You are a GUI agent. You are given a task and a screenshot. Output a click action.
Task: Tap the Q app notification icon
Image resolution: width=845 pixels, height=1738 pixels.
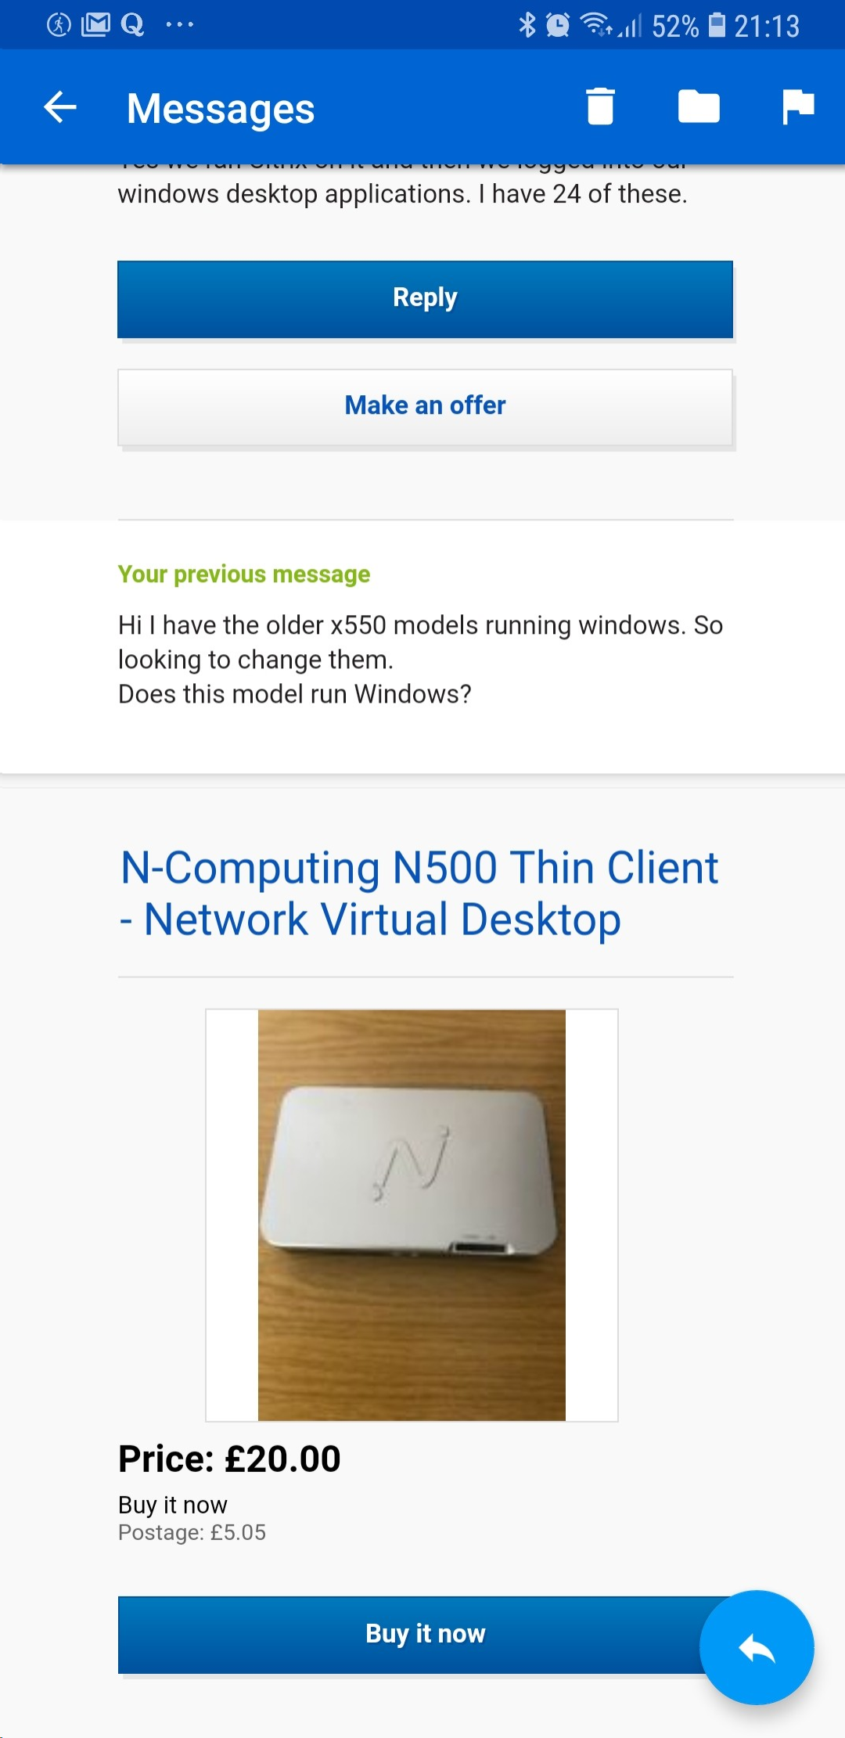pyautogui.click(x=132, y=25)
